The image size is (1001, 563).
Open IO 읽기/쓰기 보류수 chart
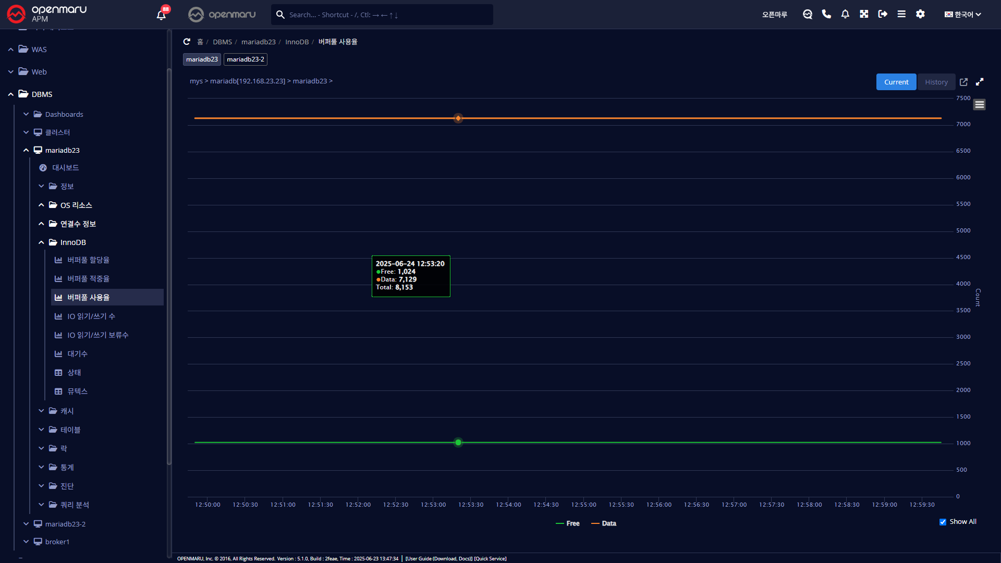[97, 335]
